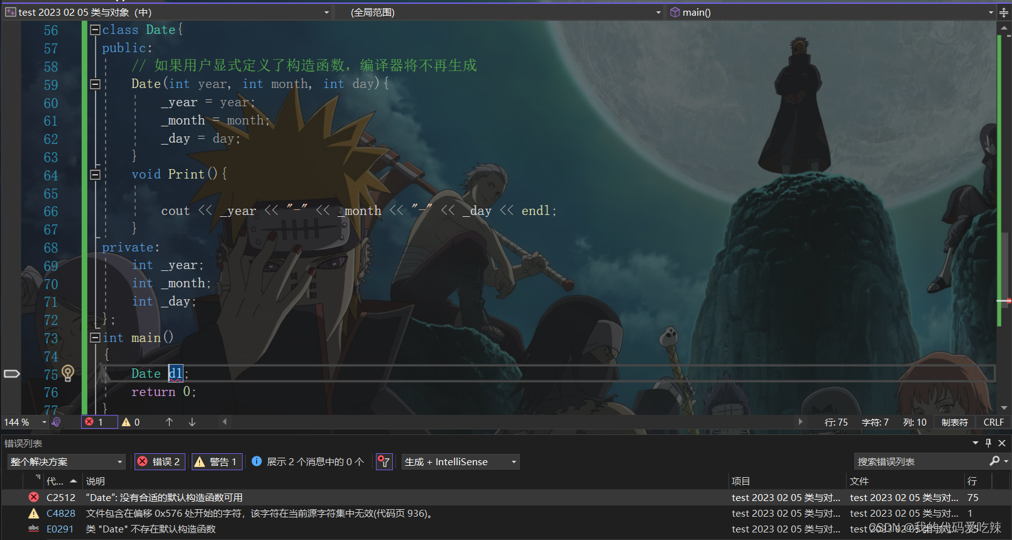Screen dimensions: 1012x540
Task: Click the 列: 10 column indicator
Action: pos(915,422)
